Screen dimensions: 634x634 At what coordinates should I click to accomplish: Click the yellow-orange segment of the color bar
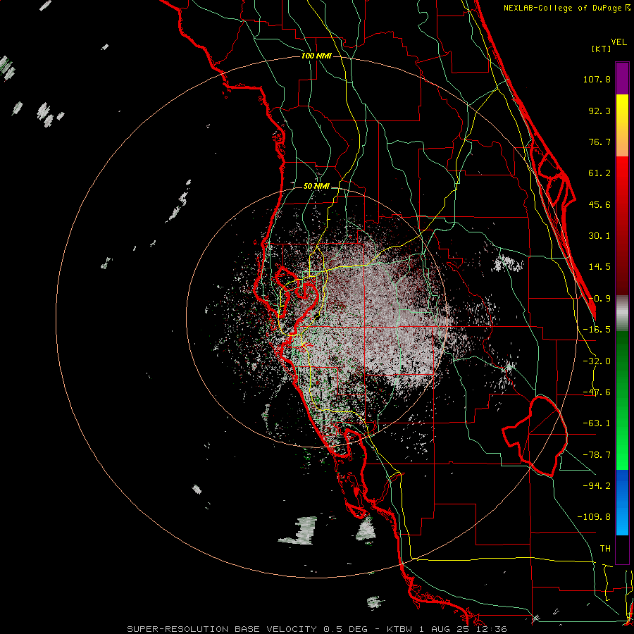coord(622,125)
